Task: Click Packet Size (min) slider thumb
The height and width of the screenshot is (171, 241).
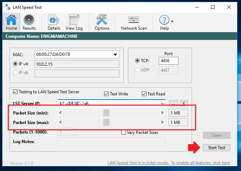Action: point(106,113)
